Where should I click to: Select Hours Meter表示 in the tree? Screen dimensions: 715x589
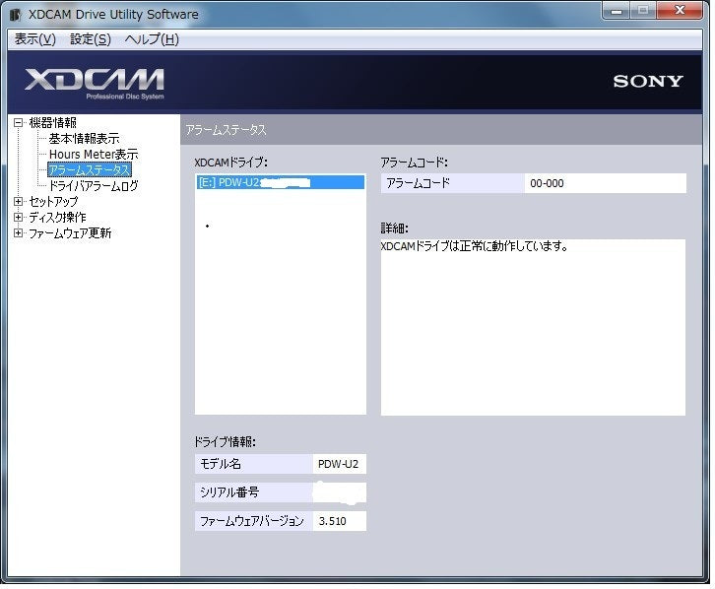pyautogui.click(x=94, y=154)
